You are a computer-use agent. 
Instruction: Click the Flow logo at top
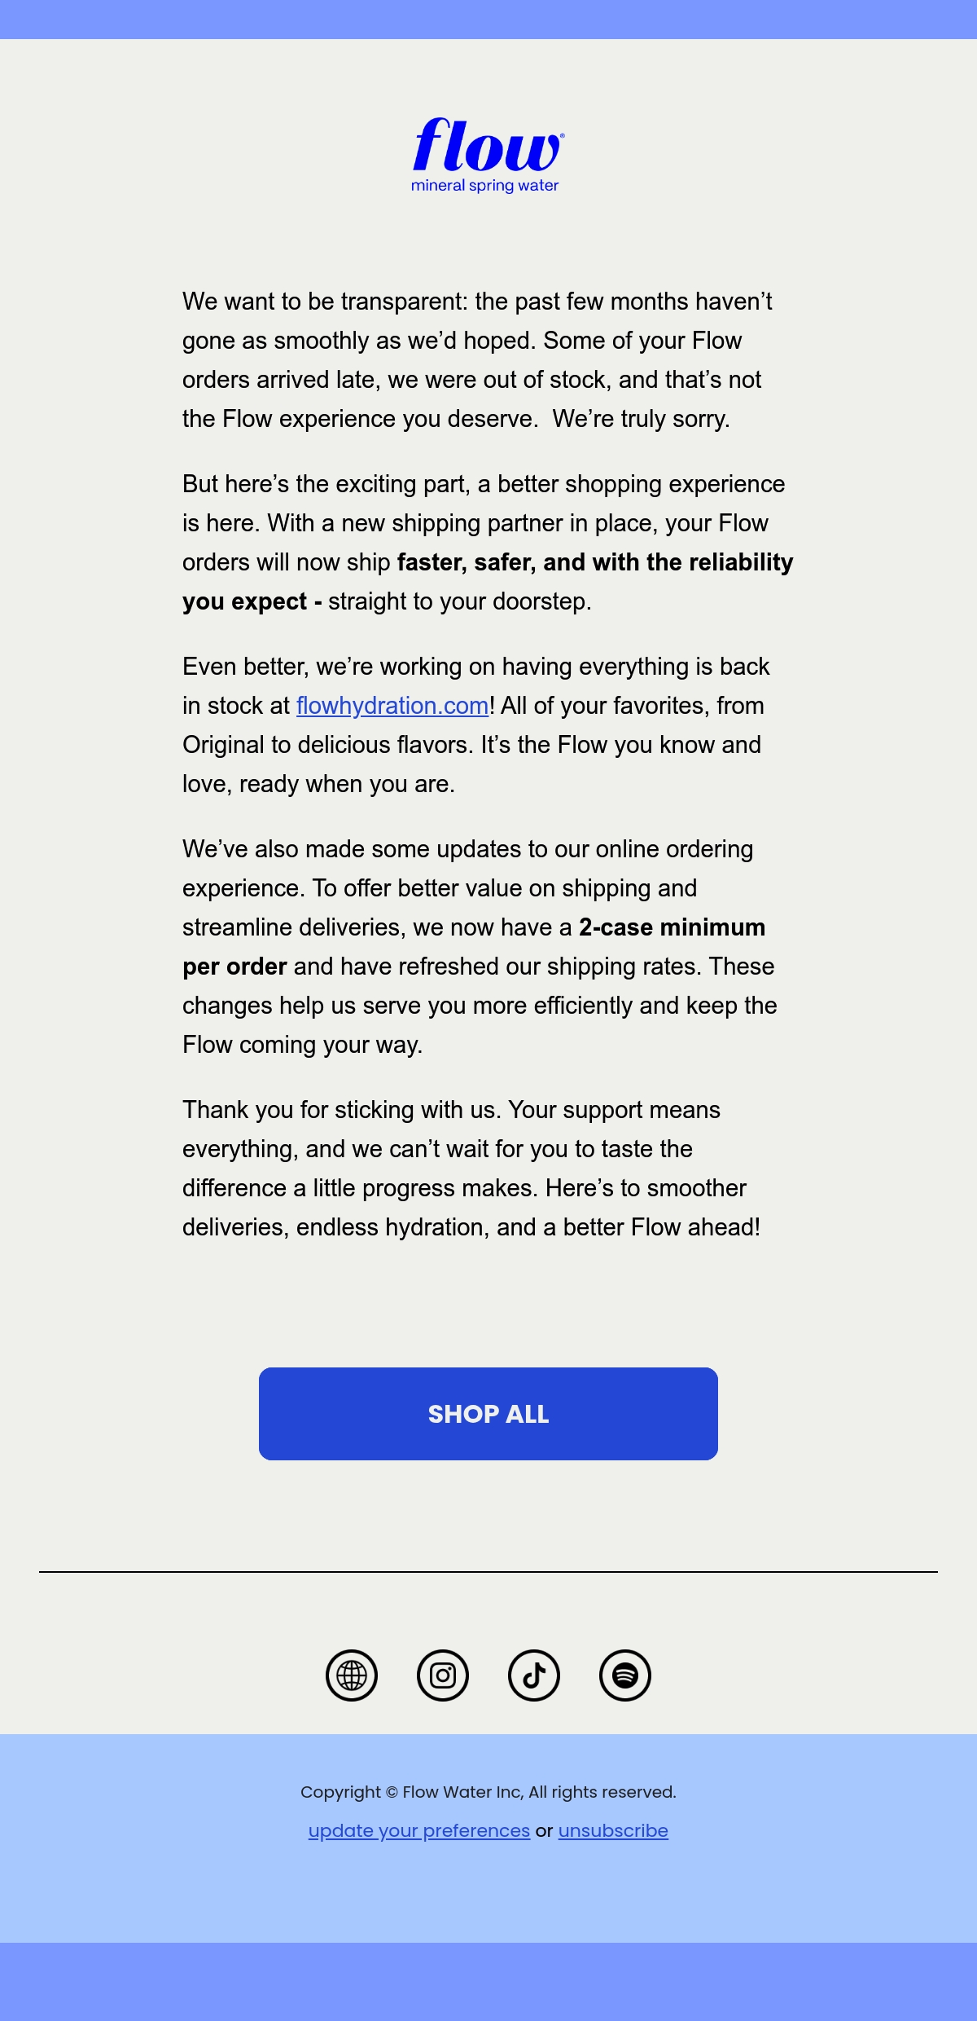click(488, 155)
